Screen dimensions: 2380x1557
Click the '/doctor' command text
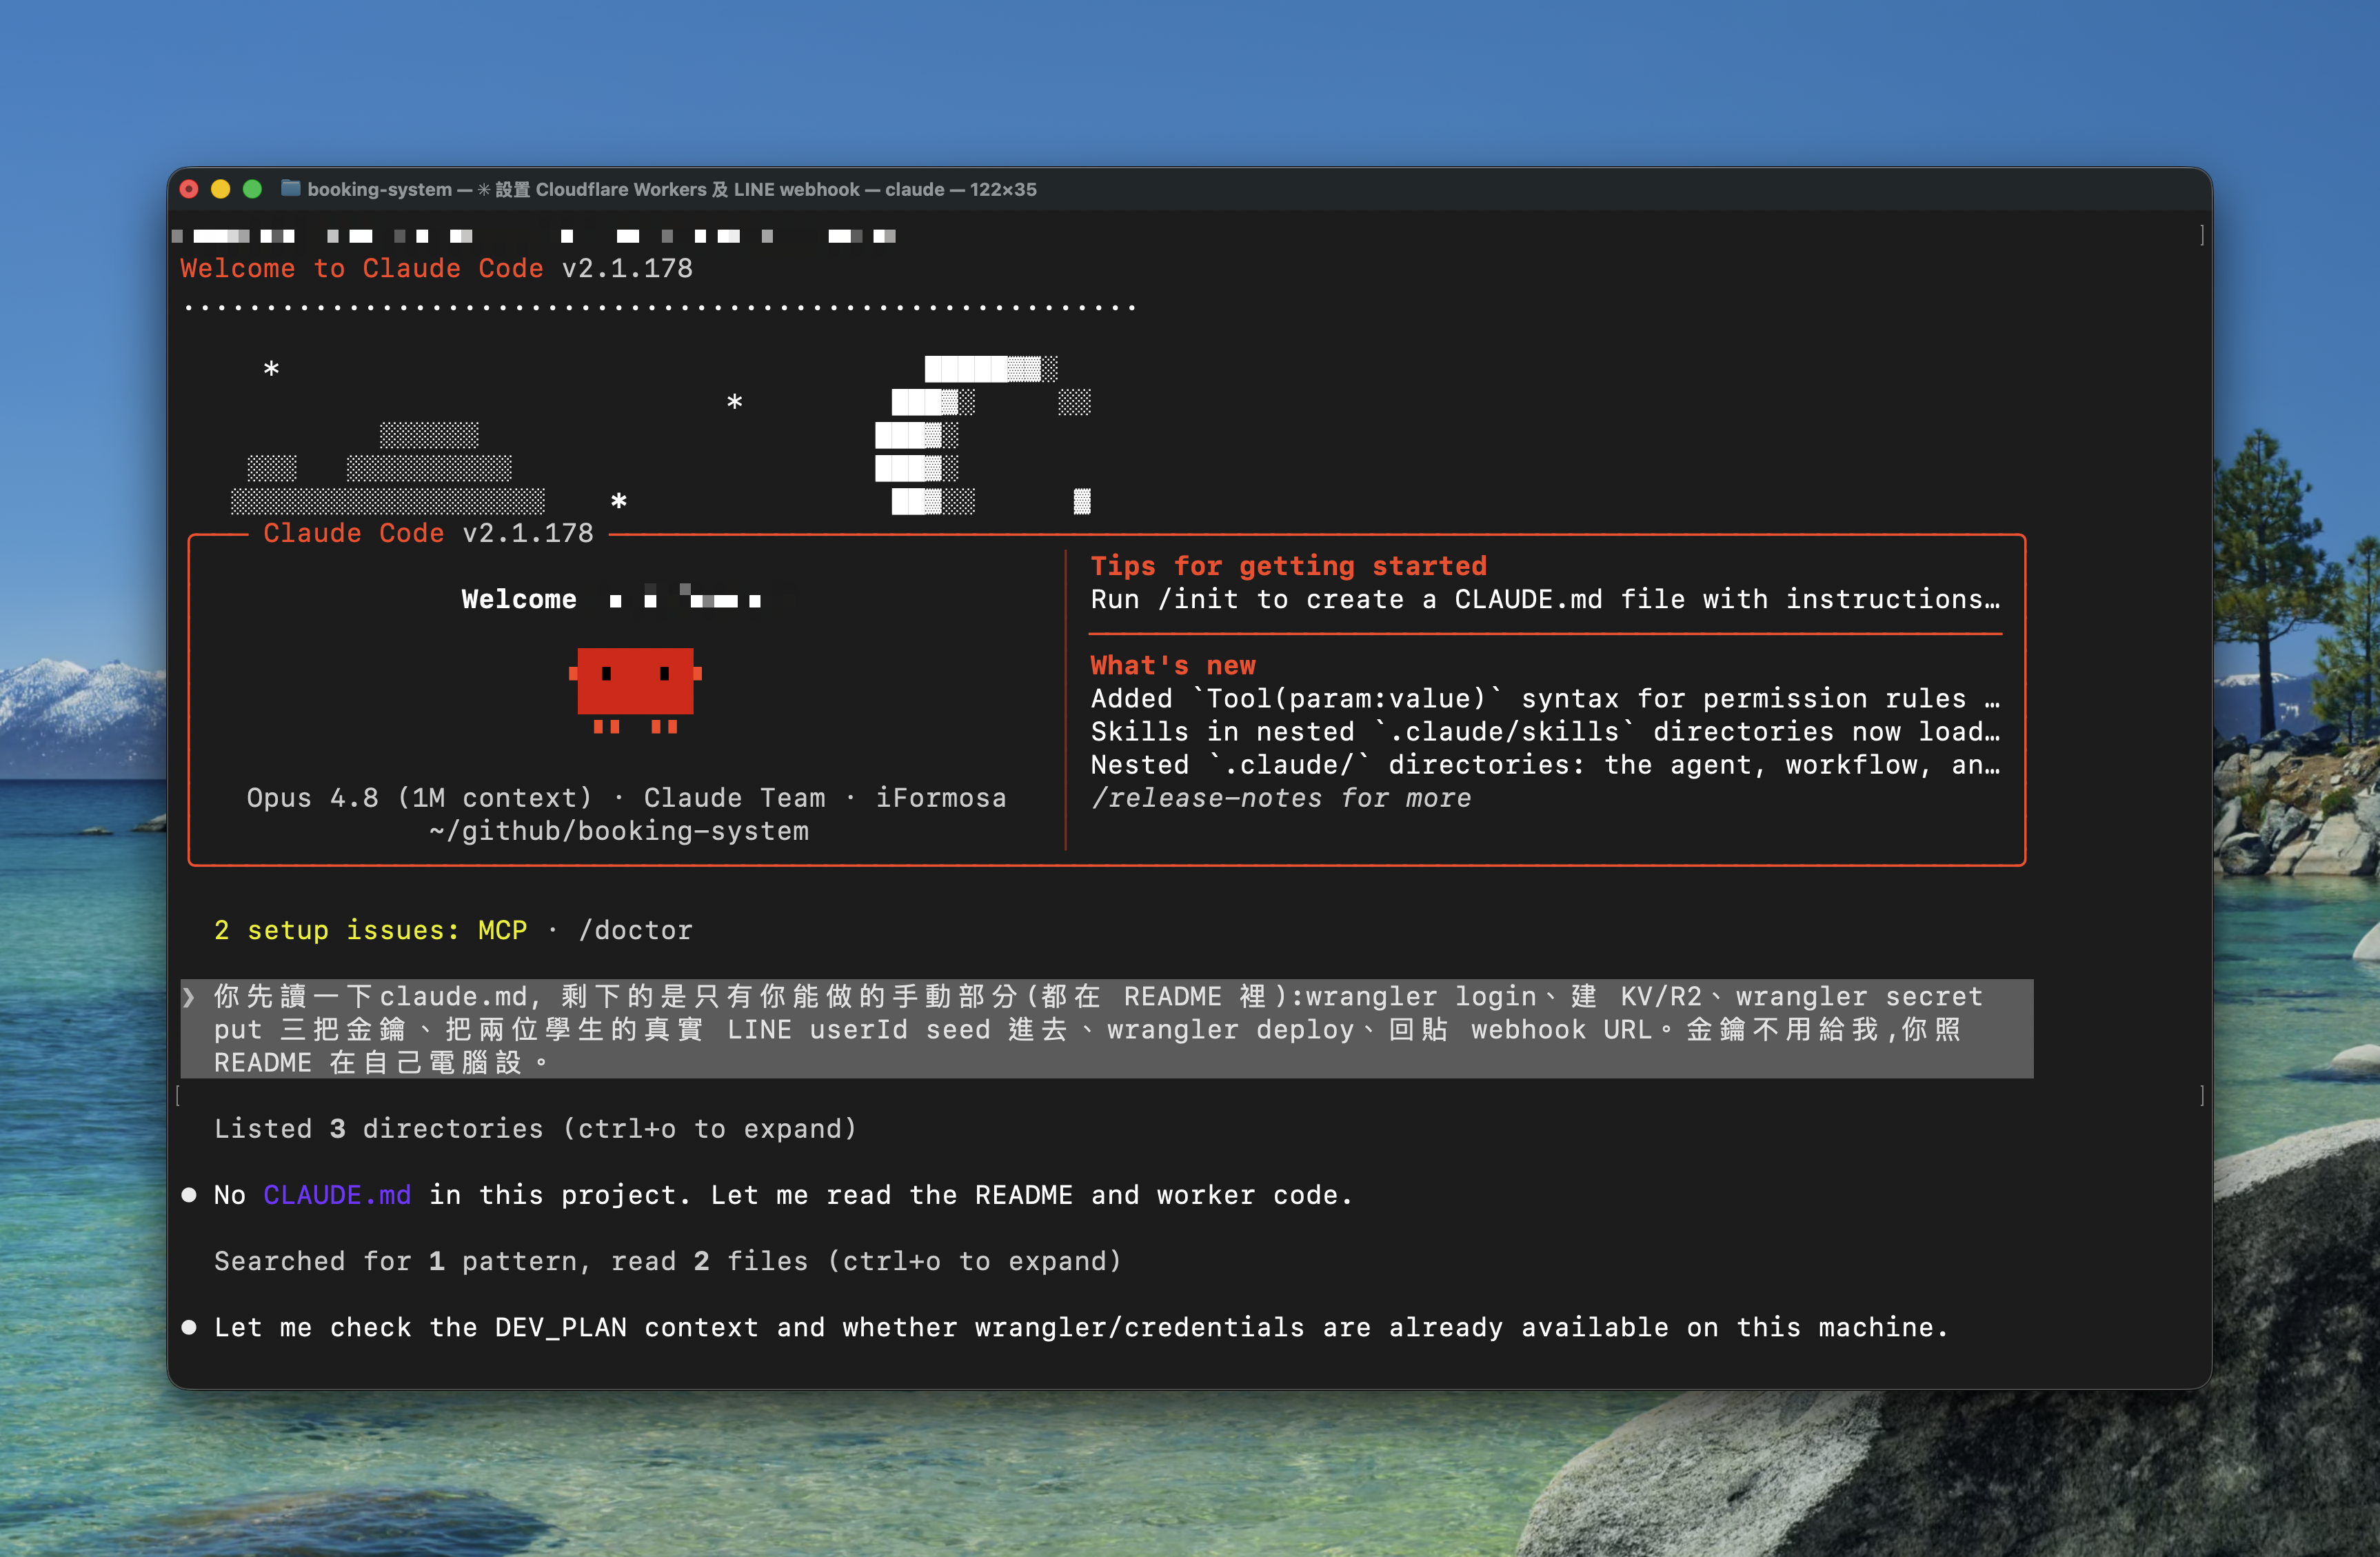coord(635,930)
